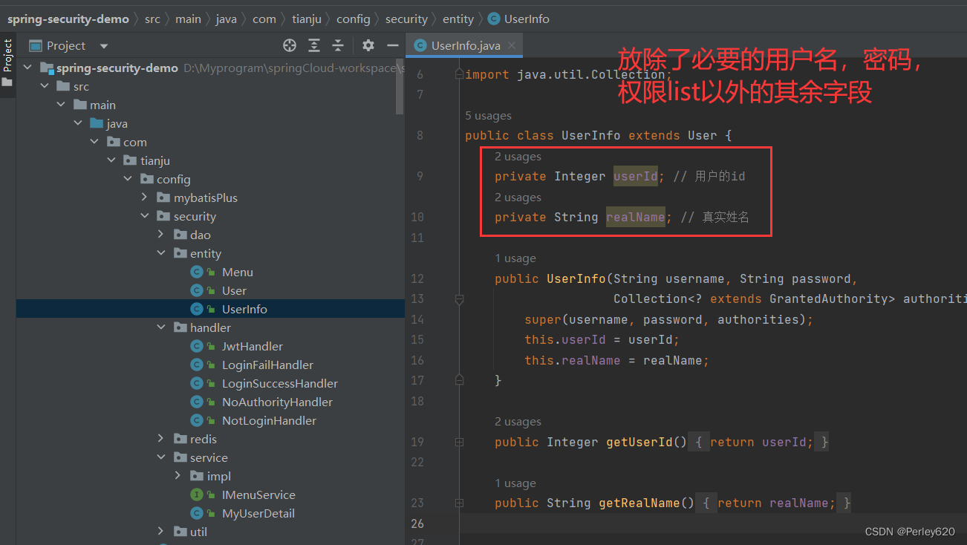Open Project panel settings gear
The image size is (967, 545).
pyautogui.click(x=368, y=46)
